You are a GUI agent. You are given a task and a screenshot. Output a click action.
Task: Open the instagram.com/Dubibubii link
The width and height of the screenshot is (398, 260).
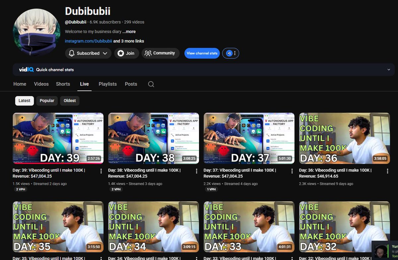coord(89,41)
